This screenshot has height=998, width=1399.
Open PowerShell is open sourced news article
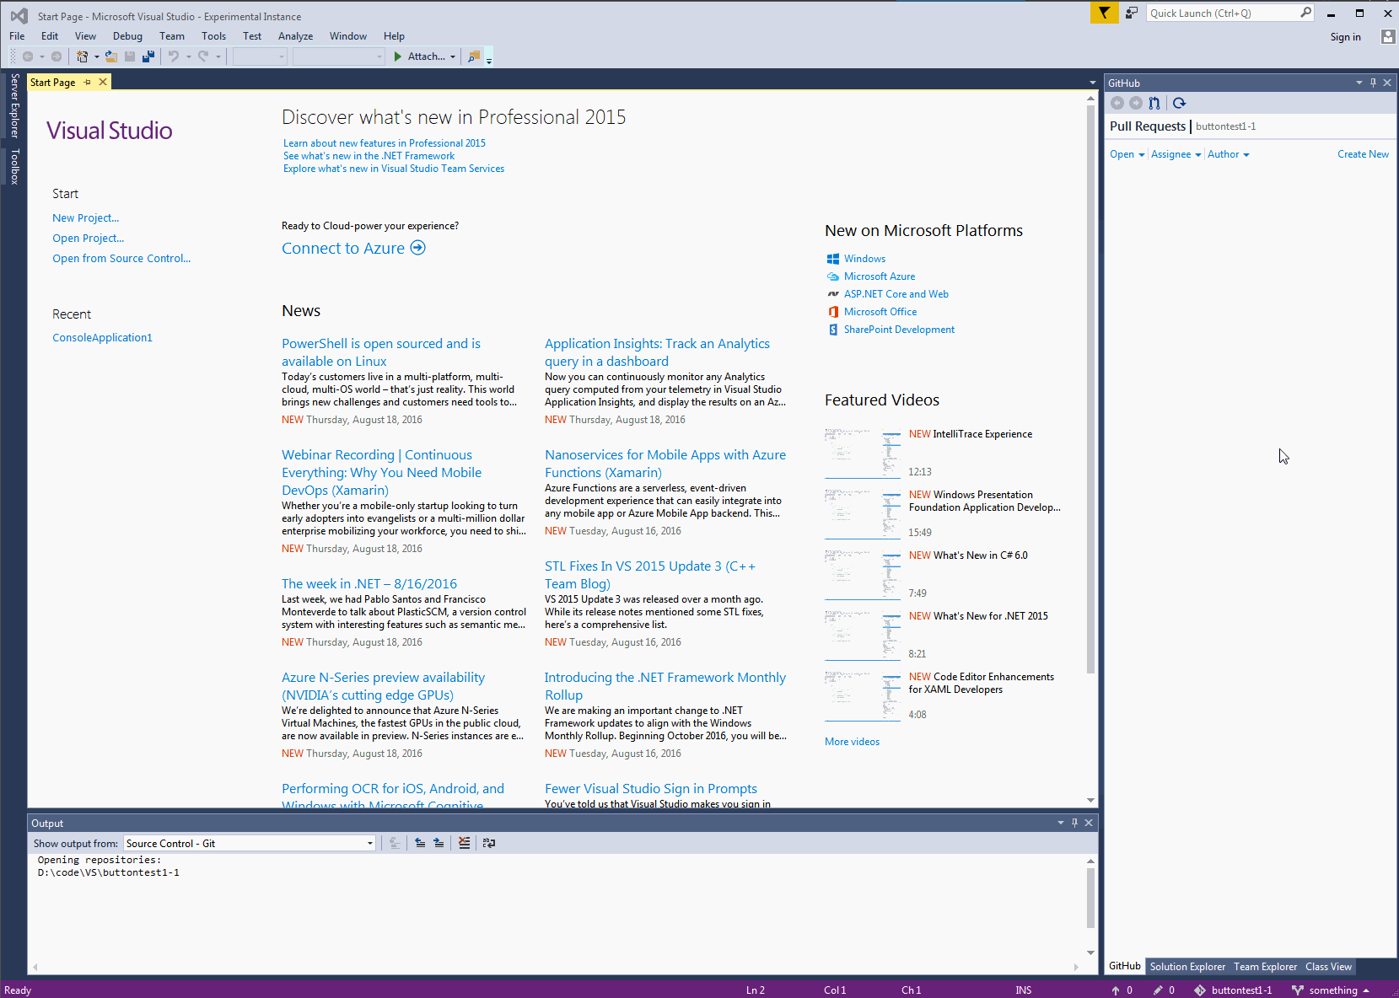(381, 352)
